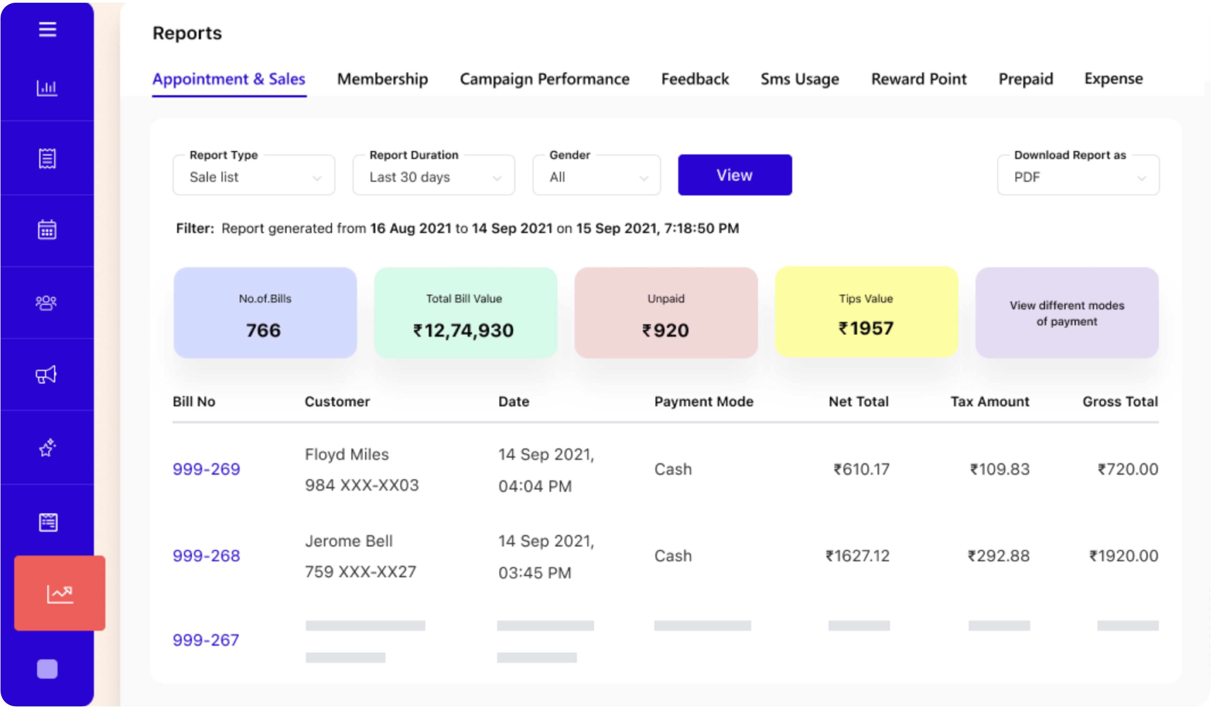The image size is (1211, 709).
Task: Open bill number 999-269 link
Action: 206,469
